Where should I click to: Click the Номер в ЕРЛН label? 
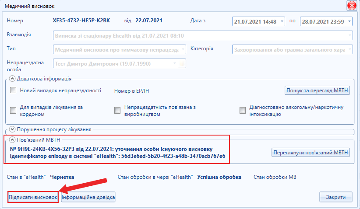tap(131, 91)
